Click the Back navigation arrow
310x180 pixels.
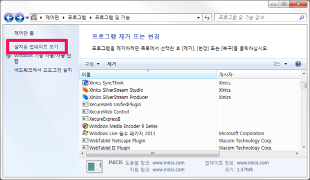click(9, 18)
